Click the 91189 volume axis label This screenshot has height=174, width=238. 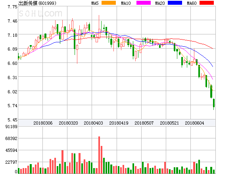point(12,127)
